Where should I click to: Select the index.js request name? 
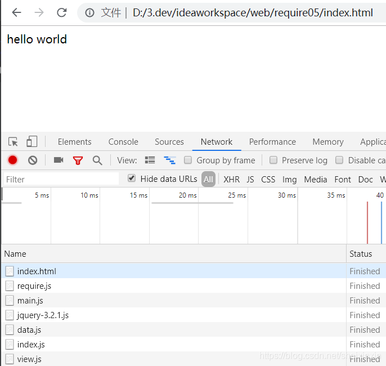31,345
